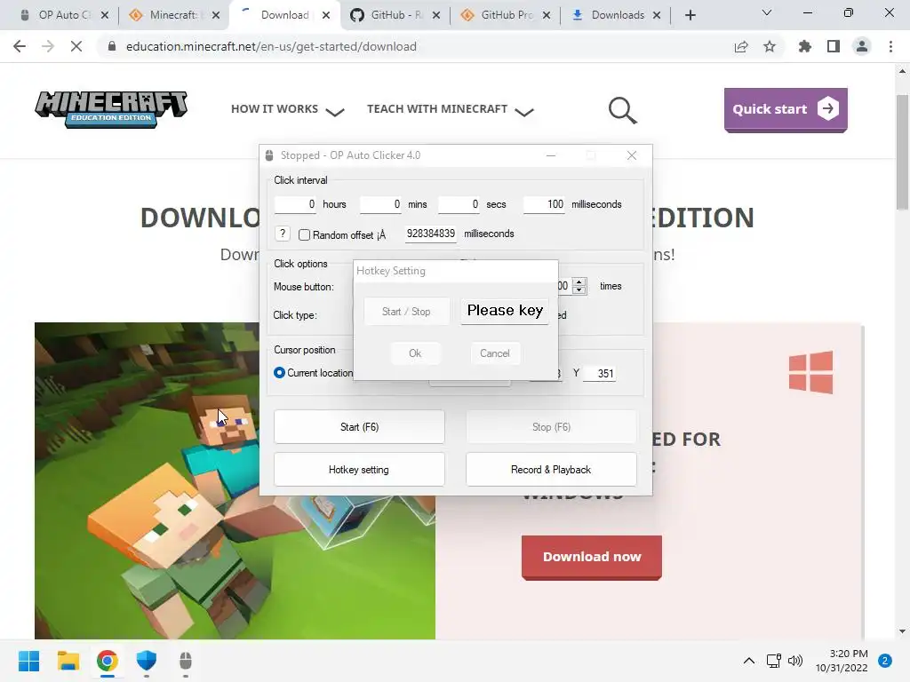Click the Please key hotkey field
Screen dimensions: 910x682
tap(505, 312)
